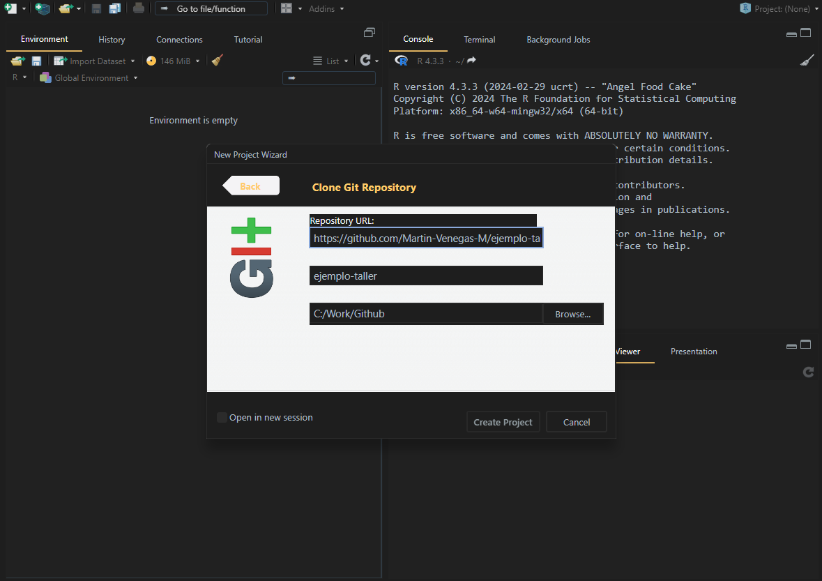
Task: Click the Git logo in the wizard
Action: click(252, 257)
